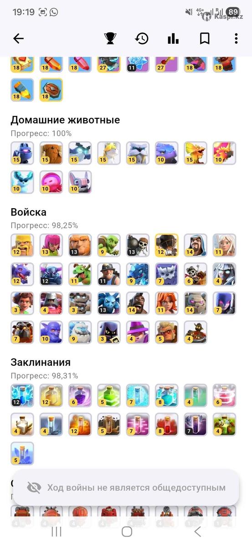The width and height of the screenshot is (252, 548).
Task: Bookmark this player profile
Action: pyautogui.click(x=205, y=39)
